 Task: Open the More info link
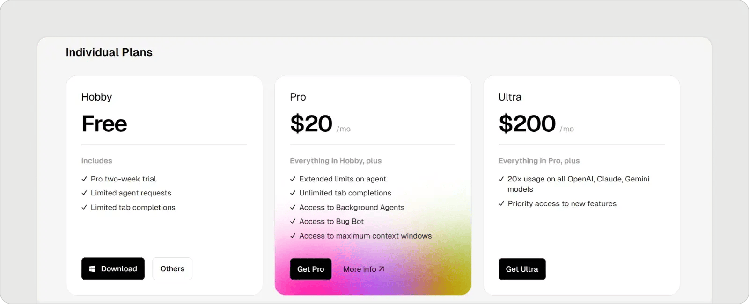(360, 269)
